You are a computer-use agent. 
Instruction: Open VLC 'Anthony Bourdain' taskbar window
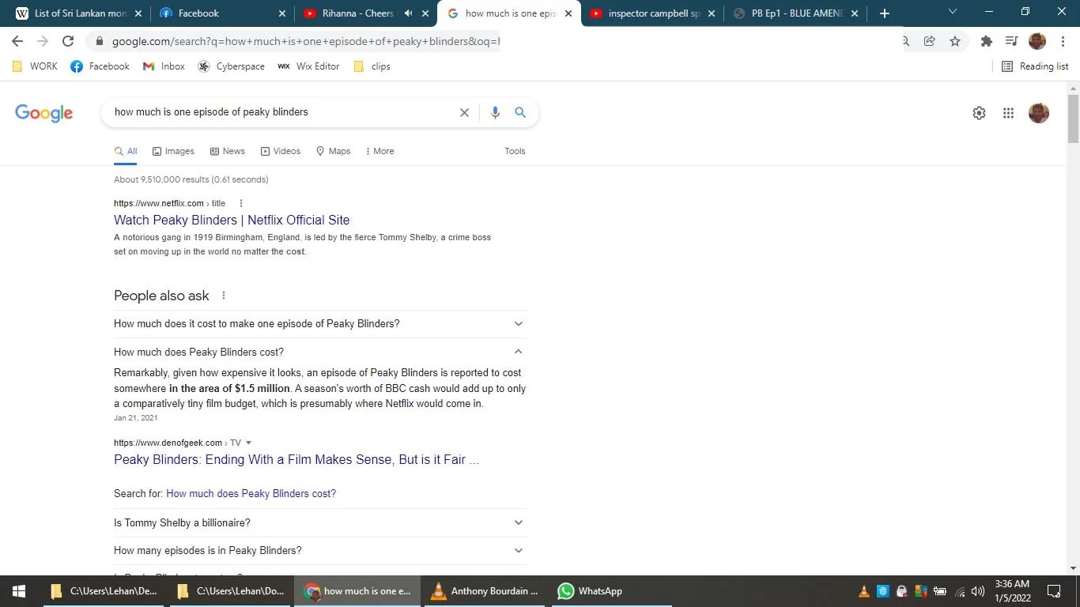point(486,591)
